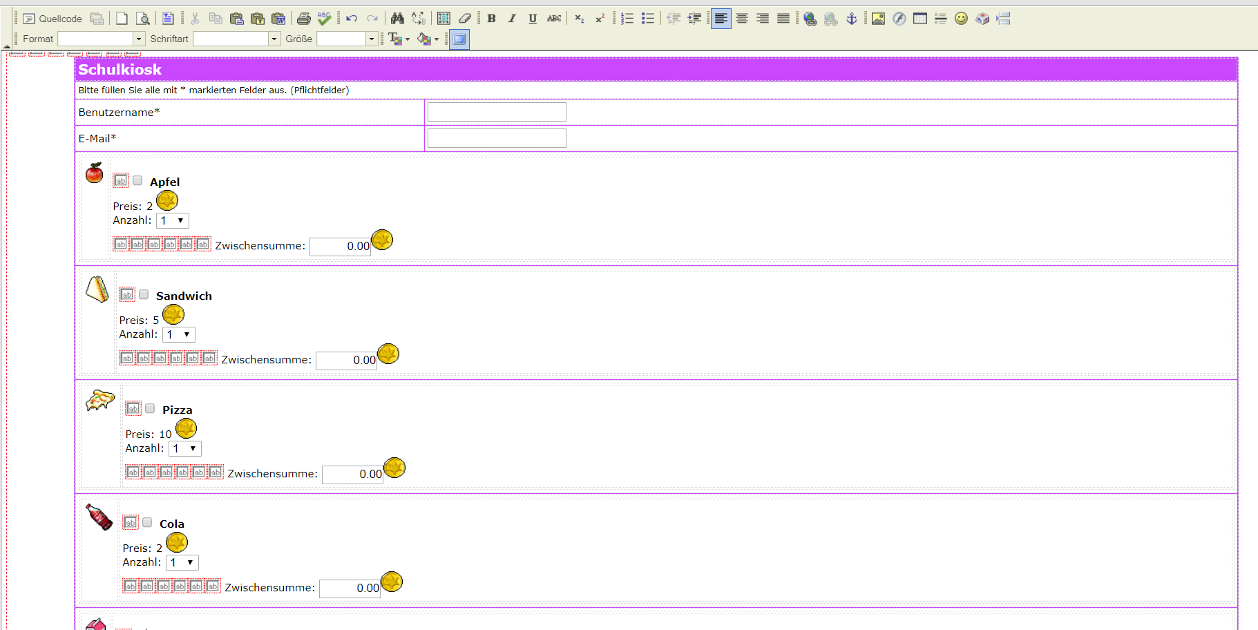Increase indent of the text
This screenshot has width=1258, height=630.
tap(694, 19)
